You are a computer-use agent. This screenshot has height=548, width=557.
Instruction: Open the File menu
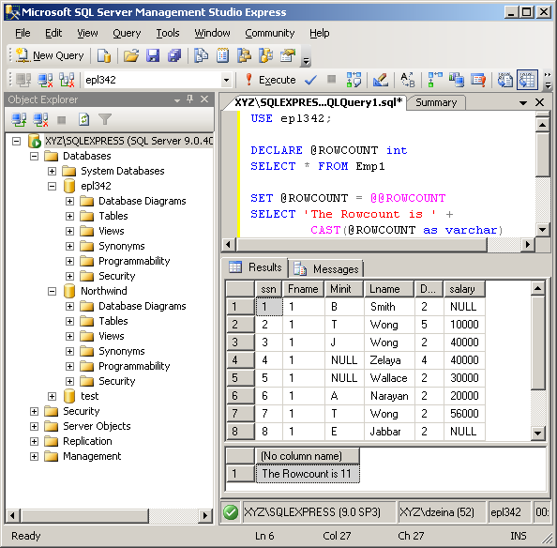point(23,33)
